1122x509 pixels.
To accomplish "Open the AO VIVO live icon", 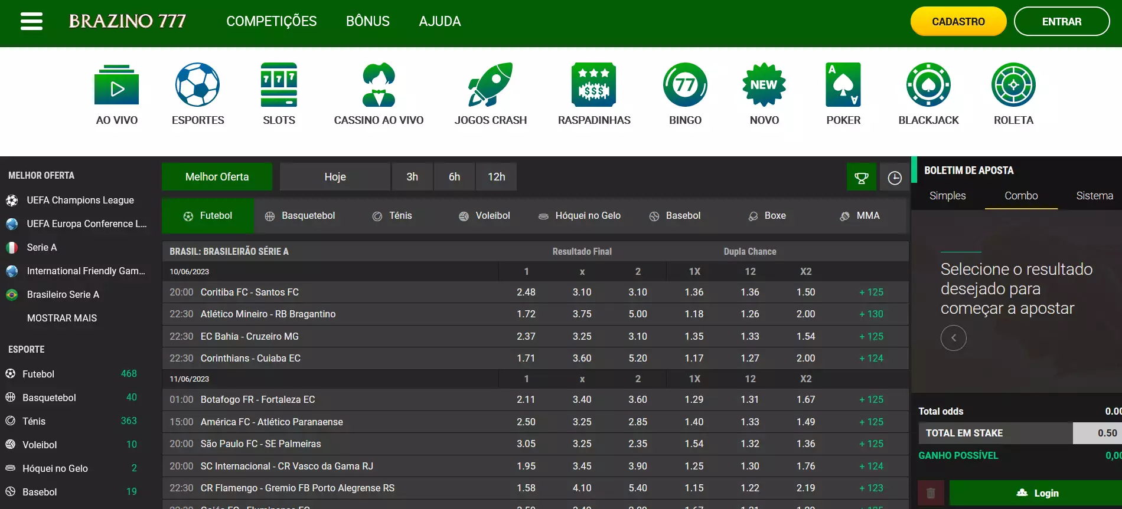I will (x=116, y=86).
